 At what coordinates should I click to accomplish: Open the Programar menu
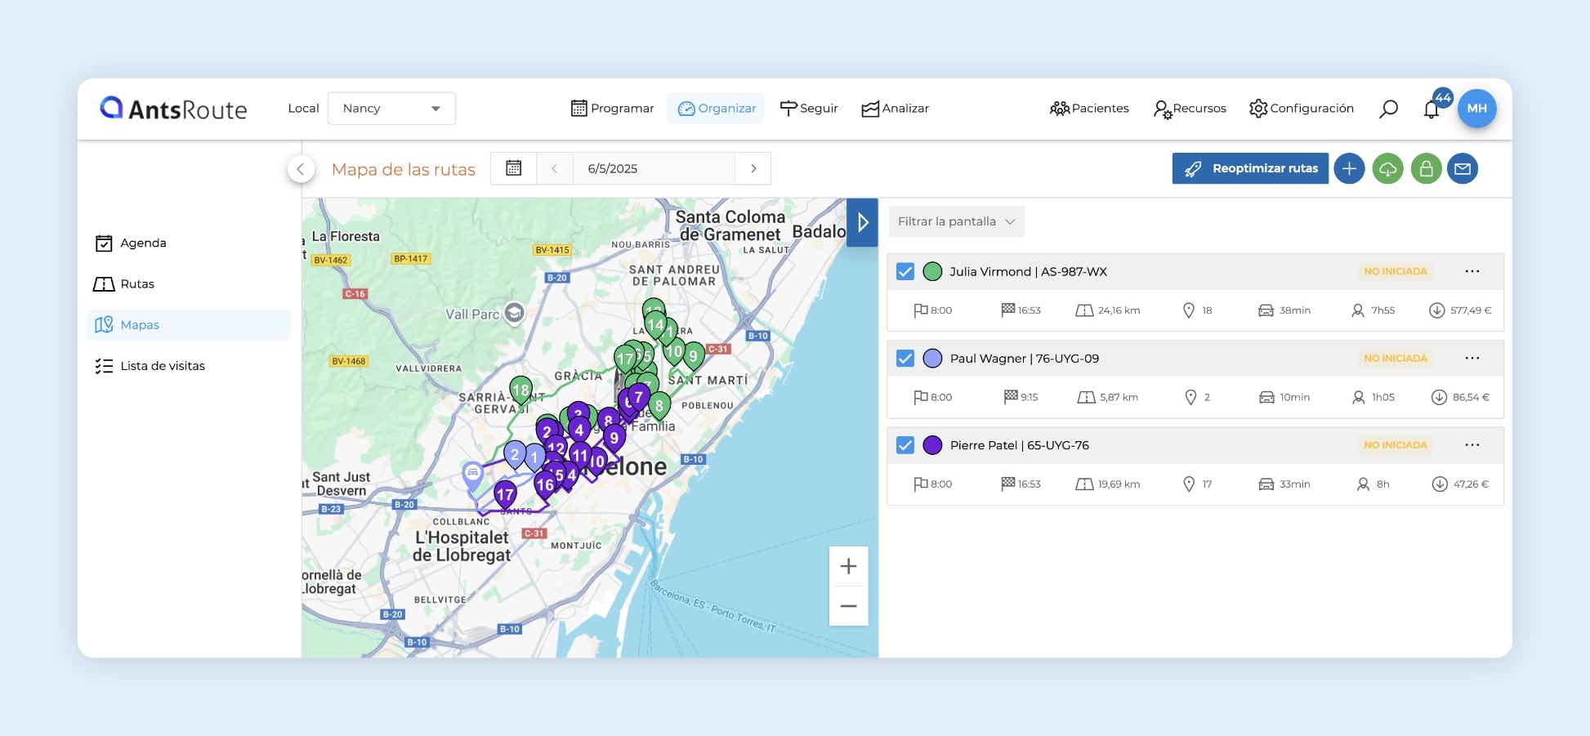pyautogui.click(x=612, y=109)
